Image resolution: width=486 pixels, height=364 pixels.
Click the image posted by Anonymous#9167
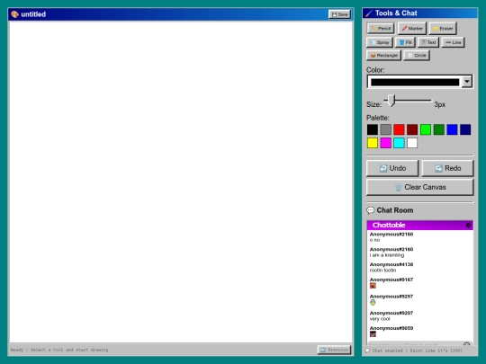pyautogui.click(x=373, y=286)
